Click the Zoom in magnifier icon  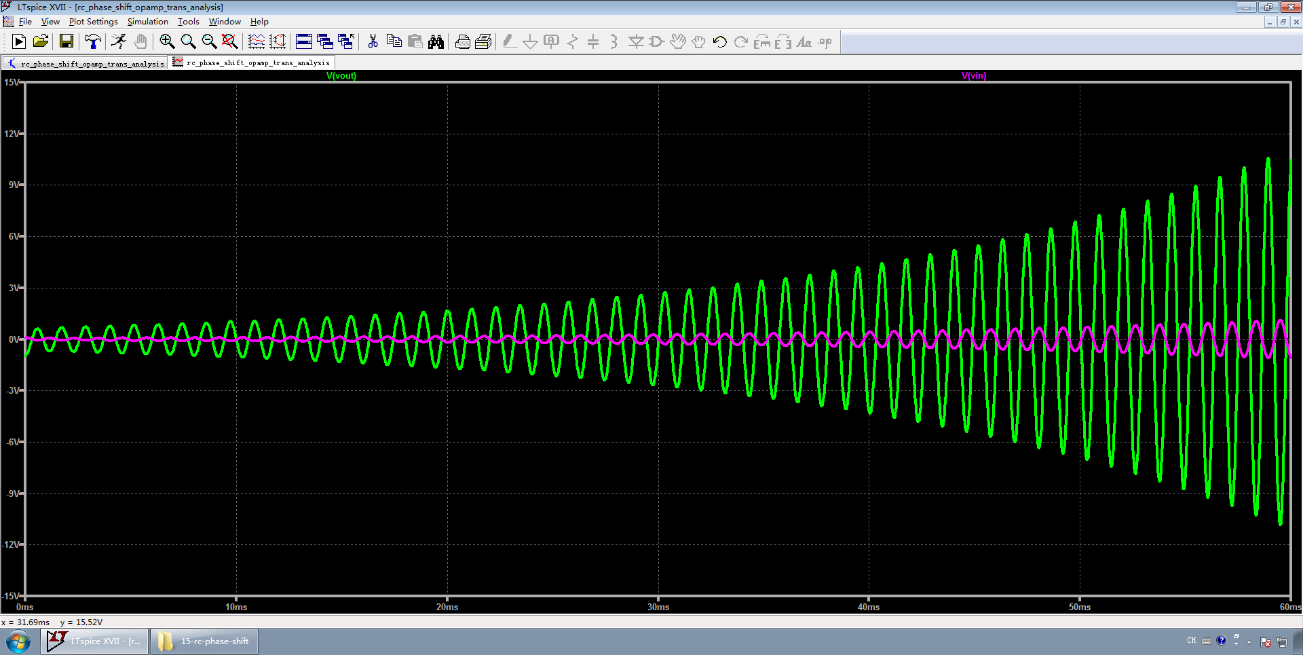167,42
